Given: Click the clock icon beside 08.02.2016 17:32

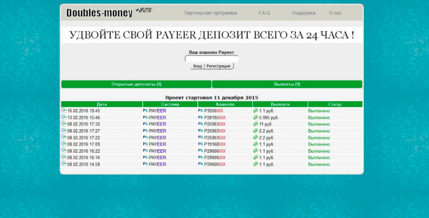Looking at the screenshot, I should 64,124.
